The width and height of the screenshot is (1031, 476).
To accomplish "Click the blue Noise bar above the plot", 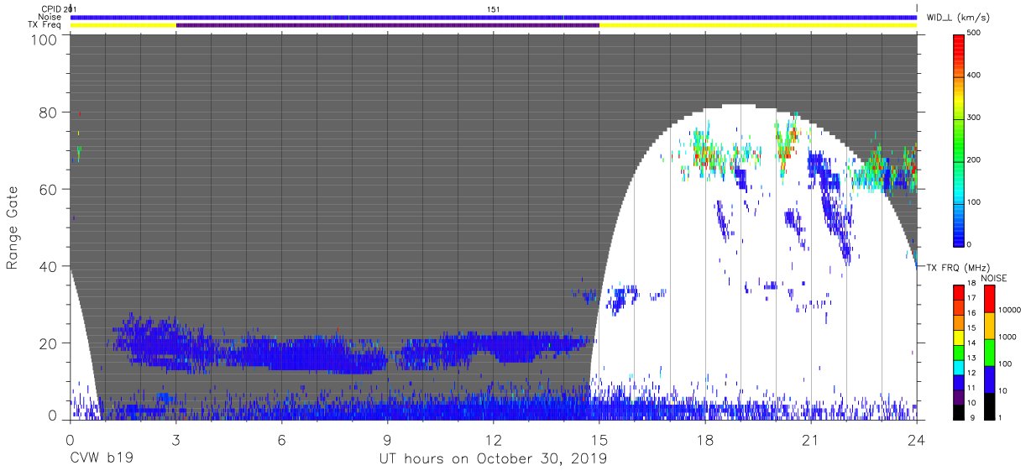I will tap(493, 17).
